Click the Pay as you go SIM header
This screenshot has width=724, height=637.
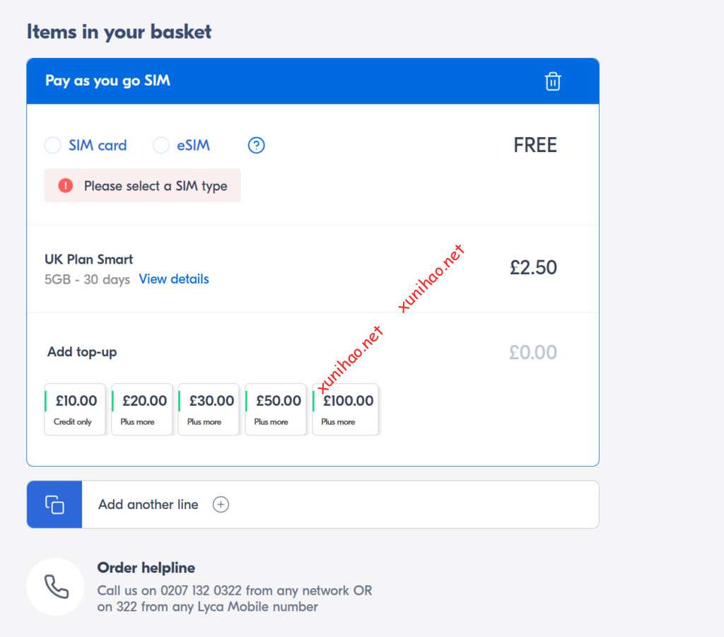click(108, 81)
